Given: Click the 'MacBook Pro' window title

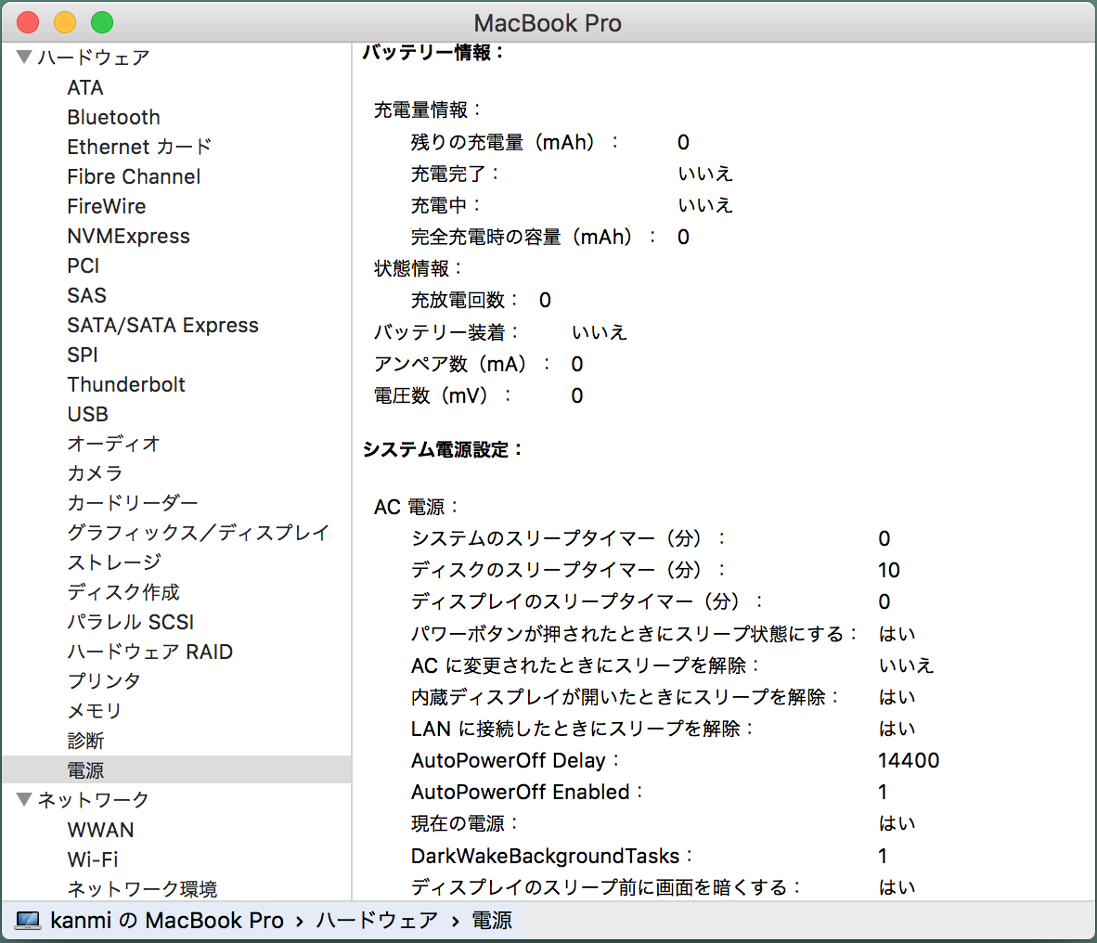Looking at the screenshot, I should click(x=548, y=23).
